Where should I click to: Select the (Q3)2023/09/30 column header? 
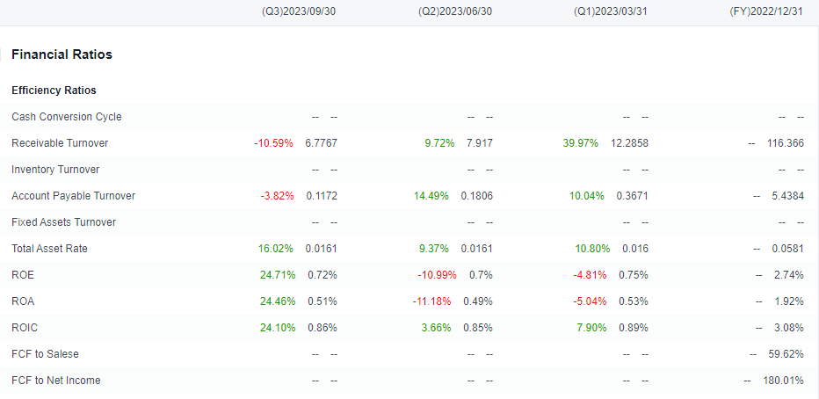(298, 11)
